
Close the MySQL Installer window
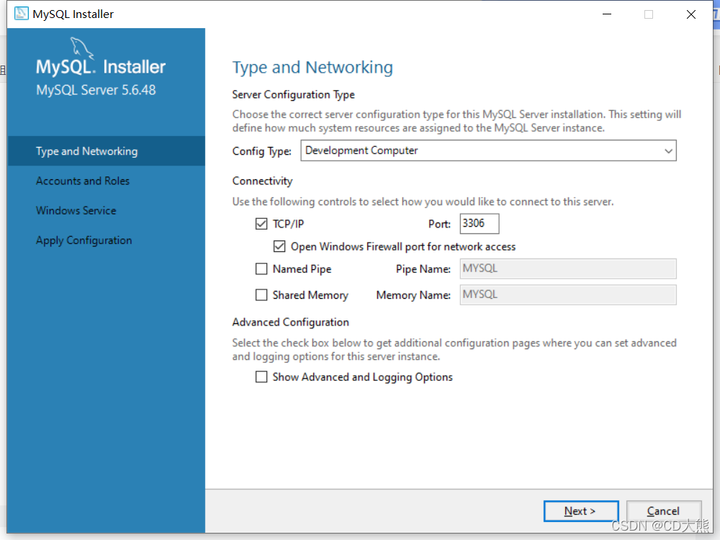(691, 14)
